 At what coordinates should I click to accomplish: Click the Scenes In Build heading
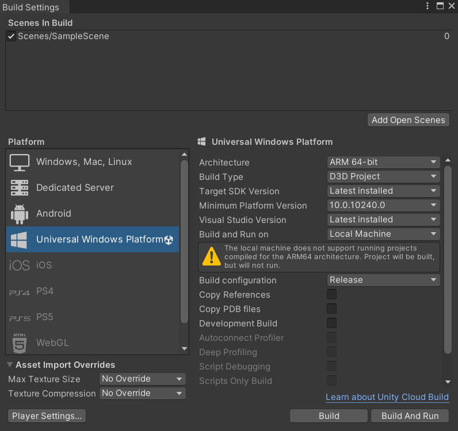[x=40, y=23]
